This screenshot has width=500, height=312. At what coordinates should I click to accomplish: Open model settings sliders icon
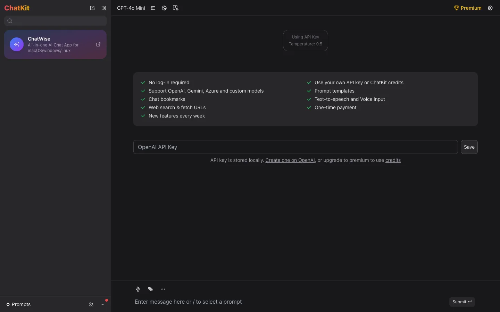point(153,8)
